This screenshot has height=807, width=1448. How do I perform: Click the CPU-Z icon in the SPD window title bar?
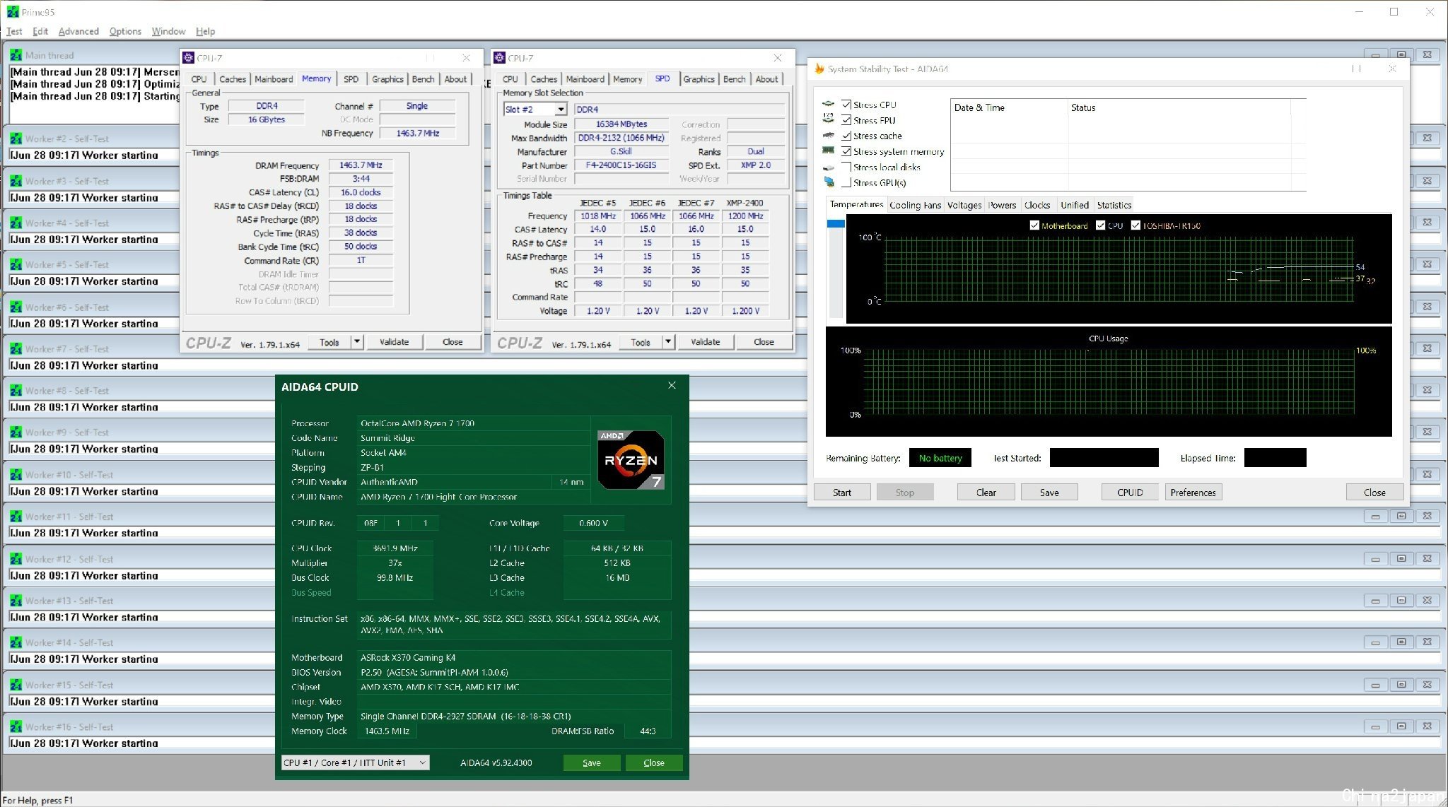coord(499,58)
